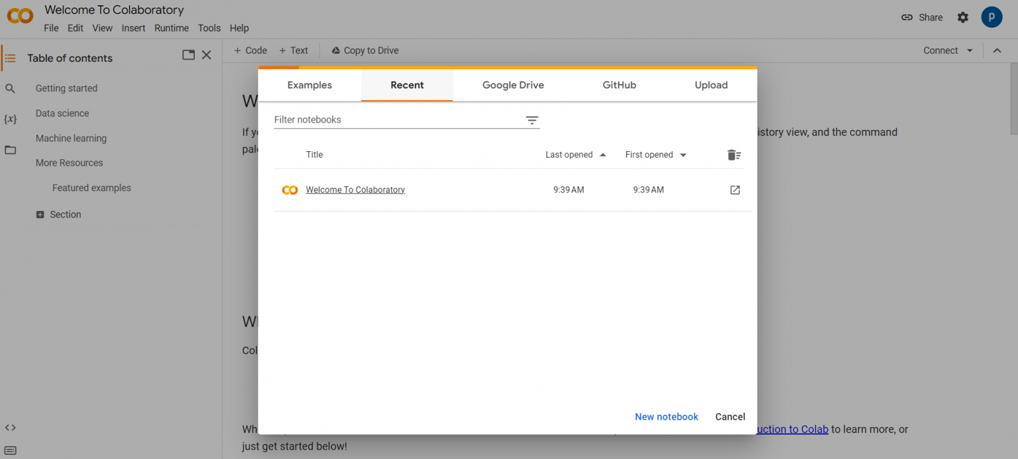Click the Copy to Drive toolbar icon
This screenshot has width=1018, height=459.
click(335, 50)
